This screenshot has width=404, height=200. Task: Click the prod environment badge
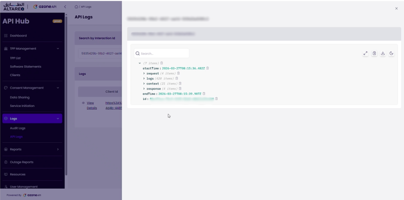tap(57, 21)
